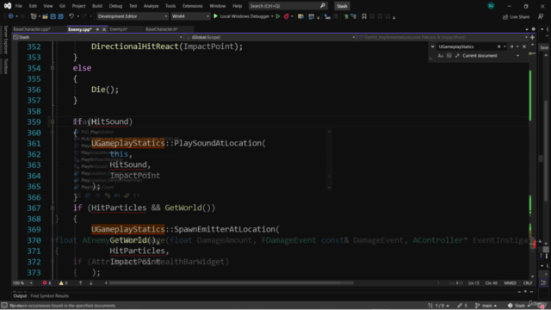This screenshot has width=551, height=310.
Task: Open the Output panel tab
Action: (x=20, y=296)
